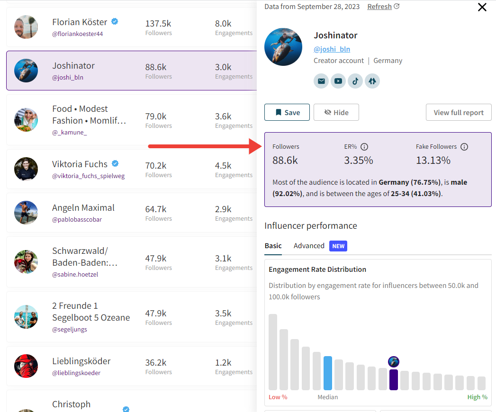Open View full report
496x412 pixels.
459,112
